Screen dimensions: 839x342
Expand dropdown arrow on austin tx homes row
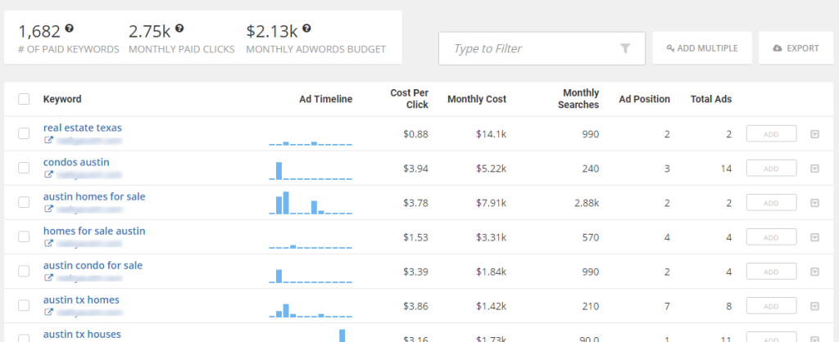coord(814,306)
